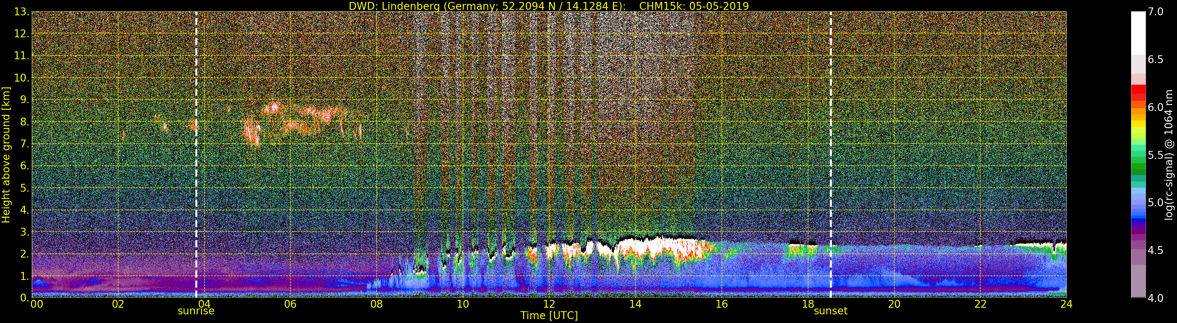Click the 'Height above ground [km]' axis label
1177x323 pixels.
coord(6,154)
